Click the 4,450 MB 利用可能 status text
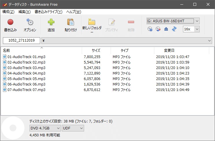 [45, 135]
